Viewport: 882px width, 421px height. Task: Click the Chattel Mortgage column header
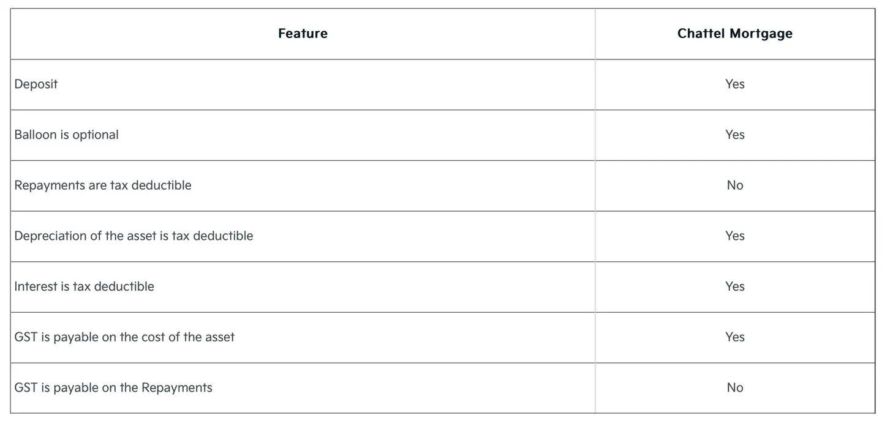pyautogui.click(x=734, y=34)
